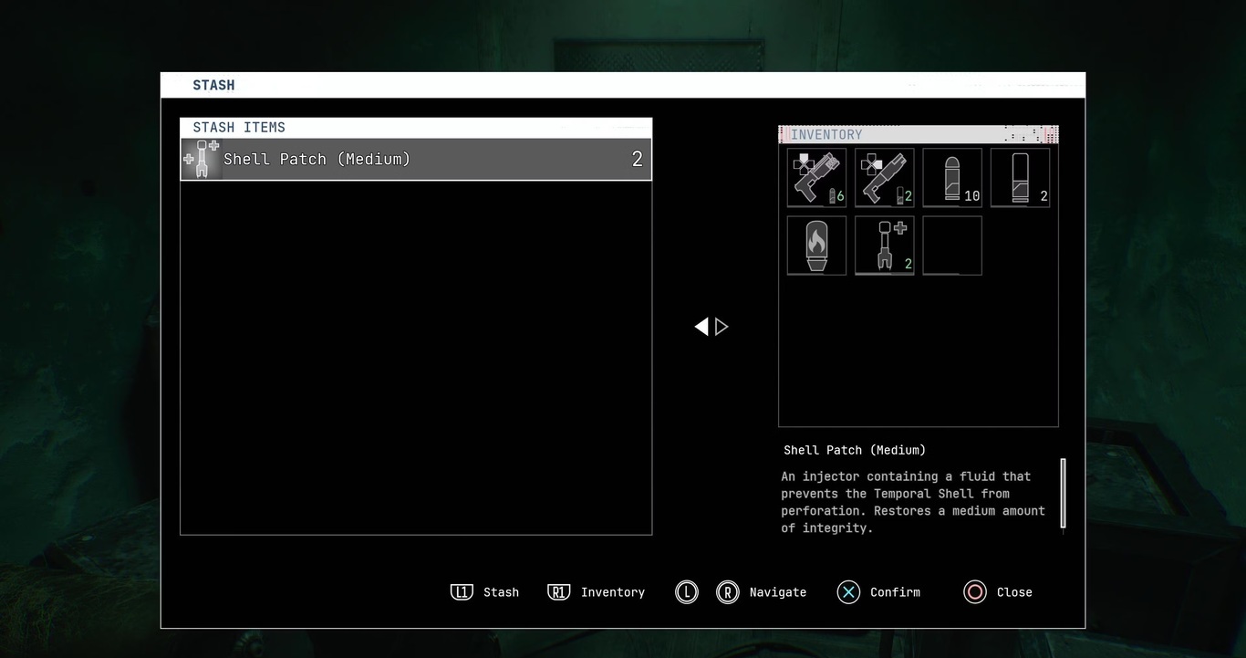Click the INVENTORY panel header
The height and width of the screenshot is (658, 1246).
(x=918, y=135)
